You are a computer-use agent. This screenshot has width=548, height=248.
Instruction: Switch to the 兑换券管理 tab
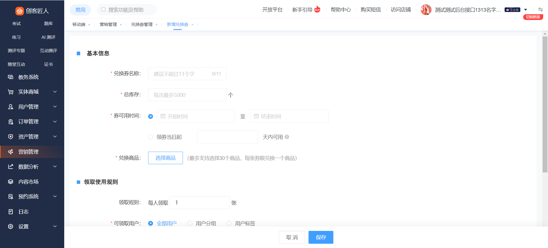pos(142,25)
